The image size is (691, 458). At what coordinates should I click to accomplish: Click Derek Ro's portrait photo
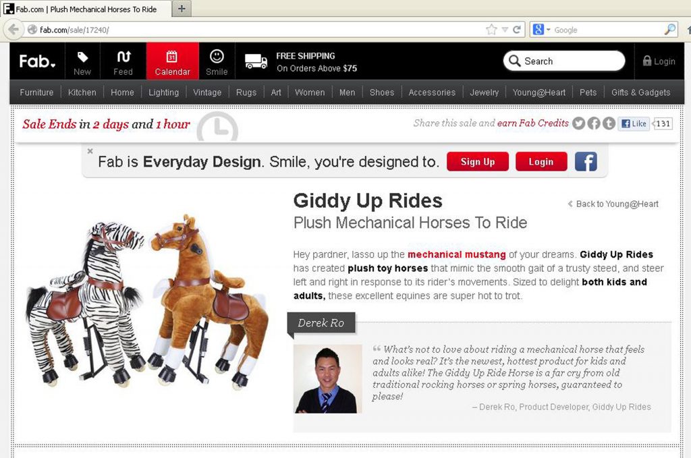pyautogui.click(x=327, y=378)
